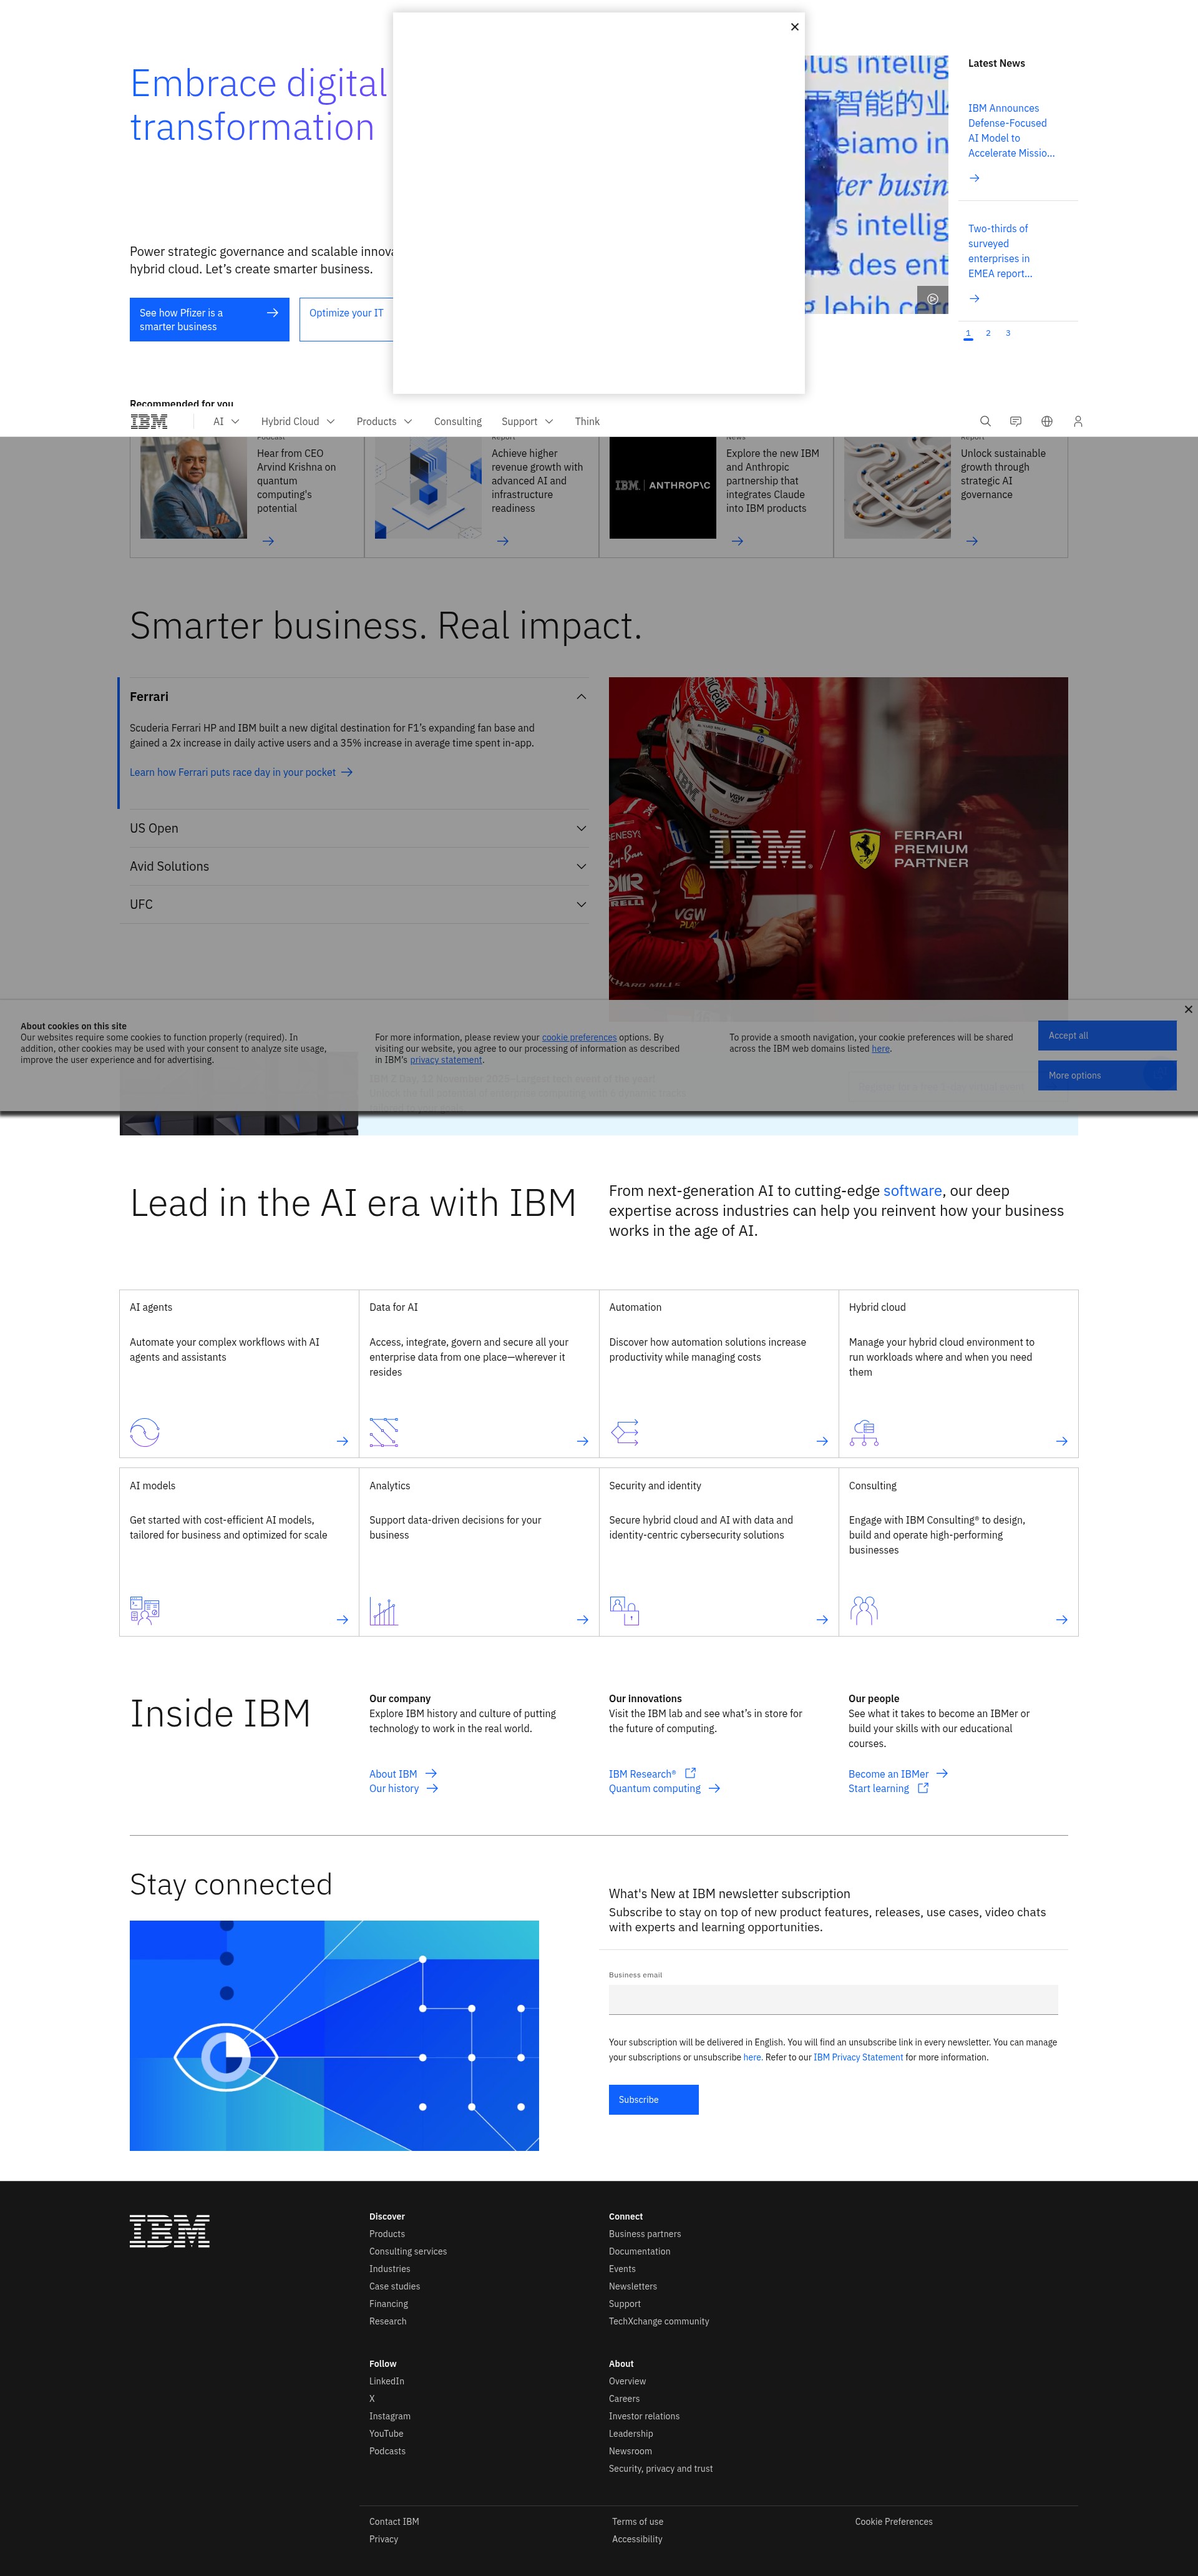Open the Start learning link
Screen dimensions: 1198x2576
(x=889, y=1789)
